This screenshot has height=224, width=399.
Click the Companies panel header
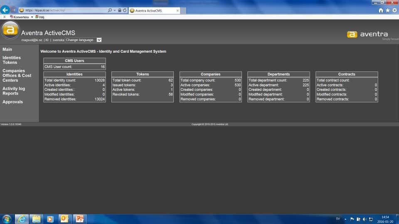210,74
